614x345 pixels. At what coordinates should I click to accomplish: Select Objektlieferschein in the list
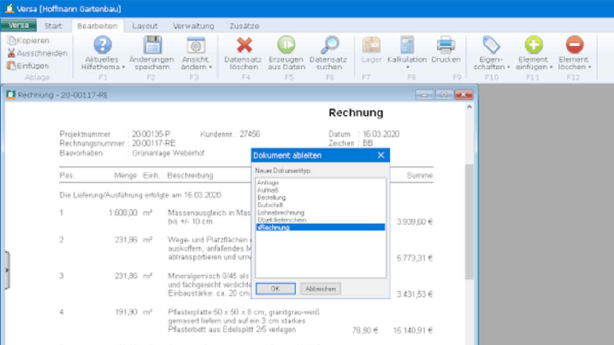(x=320, y=220)
